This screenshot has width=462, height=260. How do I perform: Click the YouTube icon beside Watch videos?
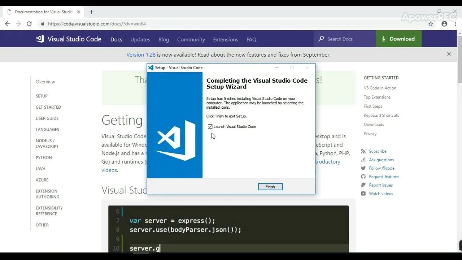(363, 194)
